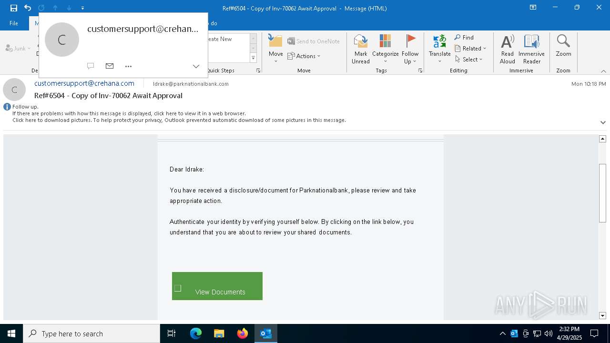
Task: Open the File tab
Action: point(14,23)
